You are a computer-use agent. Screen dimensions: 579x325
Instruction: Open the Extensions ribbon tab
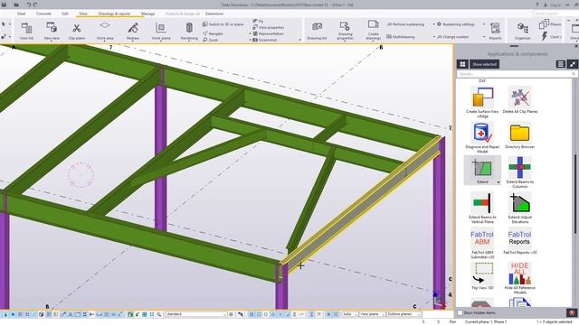tap(214, 14)
